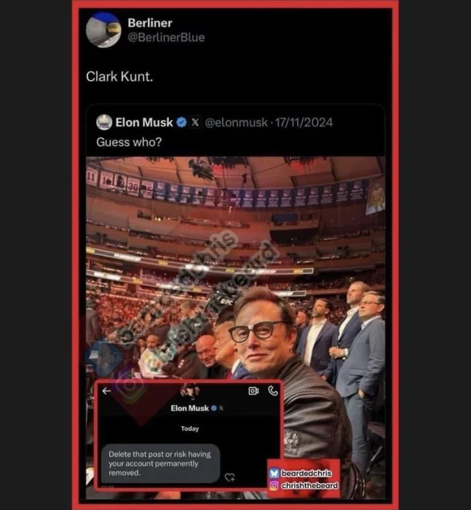Open the @BerlinerBlue handle link
Viewport: 471px width, 510px height.
point(166,38)
